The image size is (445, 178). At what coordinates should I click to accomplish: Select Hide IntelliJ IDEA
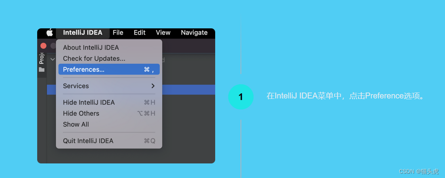[109, 102]
